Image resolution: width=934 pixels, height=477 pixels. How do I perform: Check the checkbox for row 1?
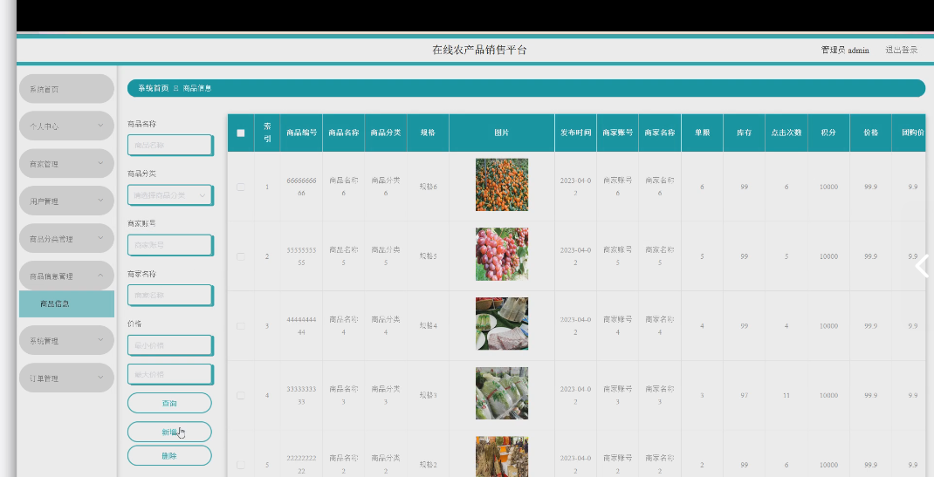click(241, 187)
